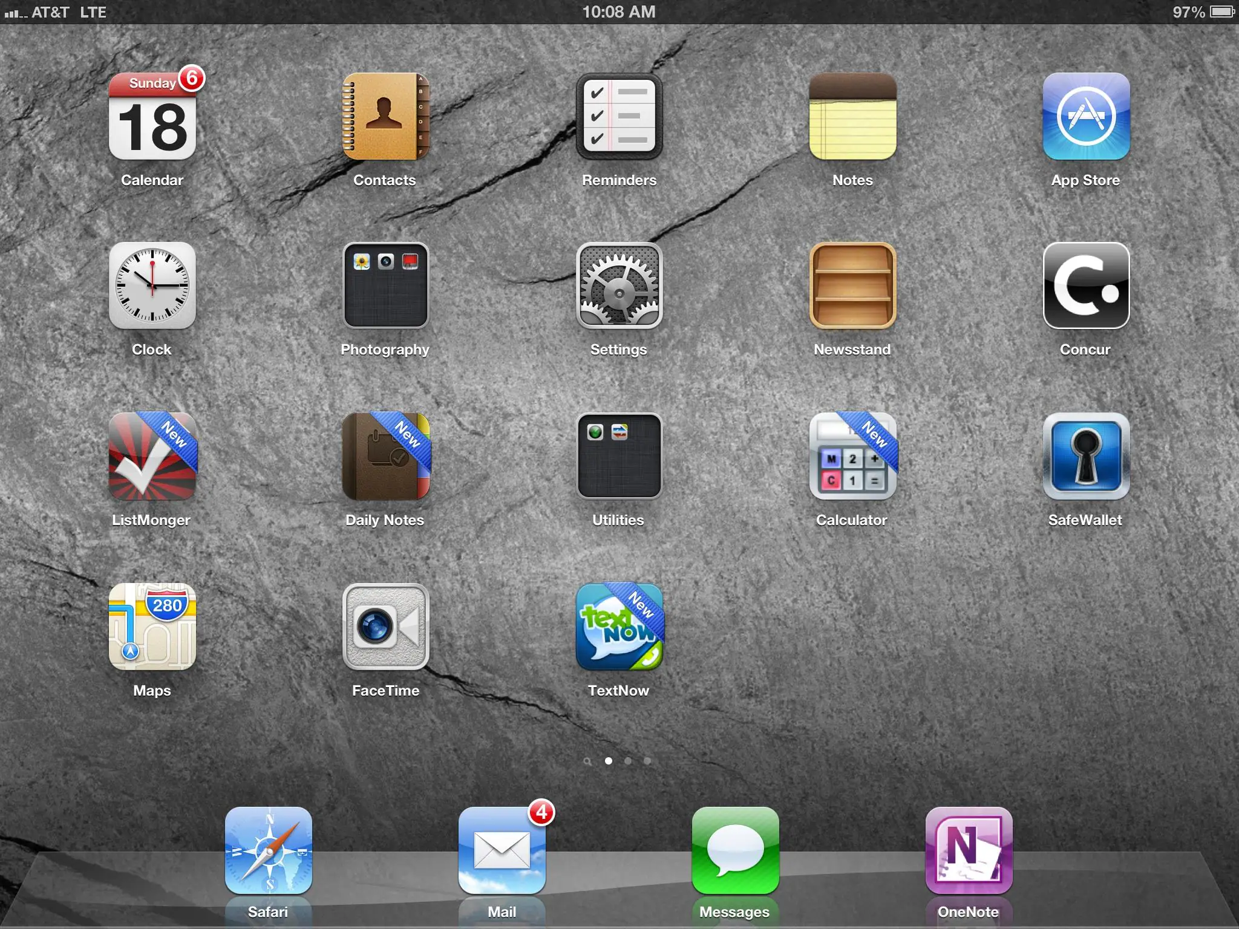Screen dimensions: 1239x929
Task: Open the Settings gear app
Action: pos(619,286)
